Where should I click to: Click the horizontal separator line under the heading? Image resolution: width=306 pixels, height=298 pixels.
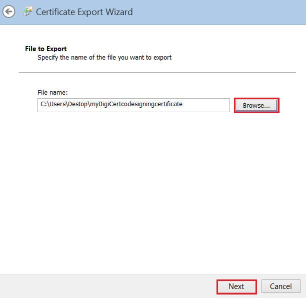[157, 72]
